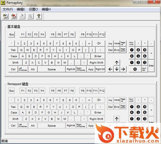Screen dimensions: 161x144
Task: Click the up arrow key in base keyboard
Action: click(117, 62)
